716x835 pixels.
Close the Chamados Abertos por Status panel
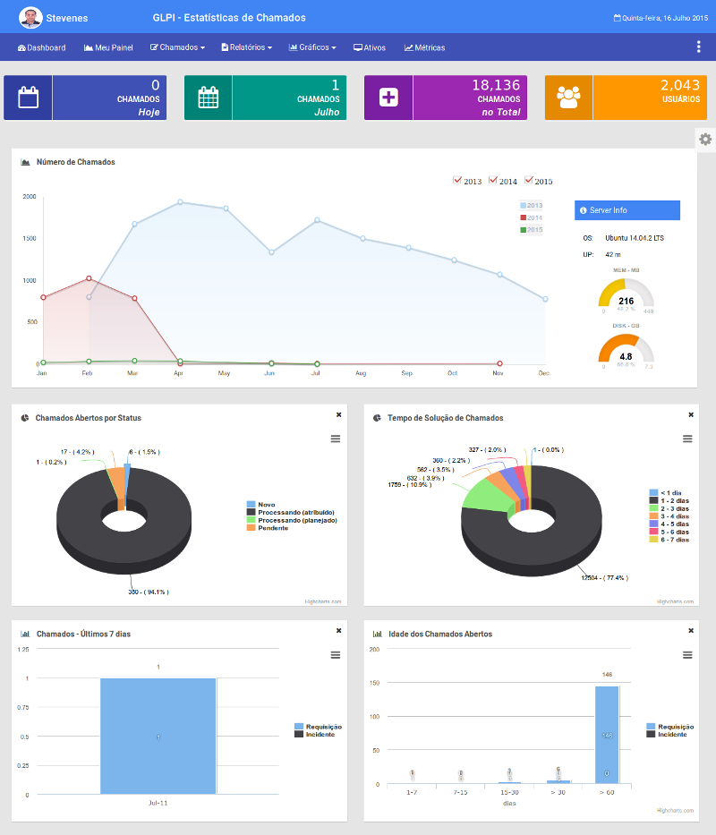[338, 415]
